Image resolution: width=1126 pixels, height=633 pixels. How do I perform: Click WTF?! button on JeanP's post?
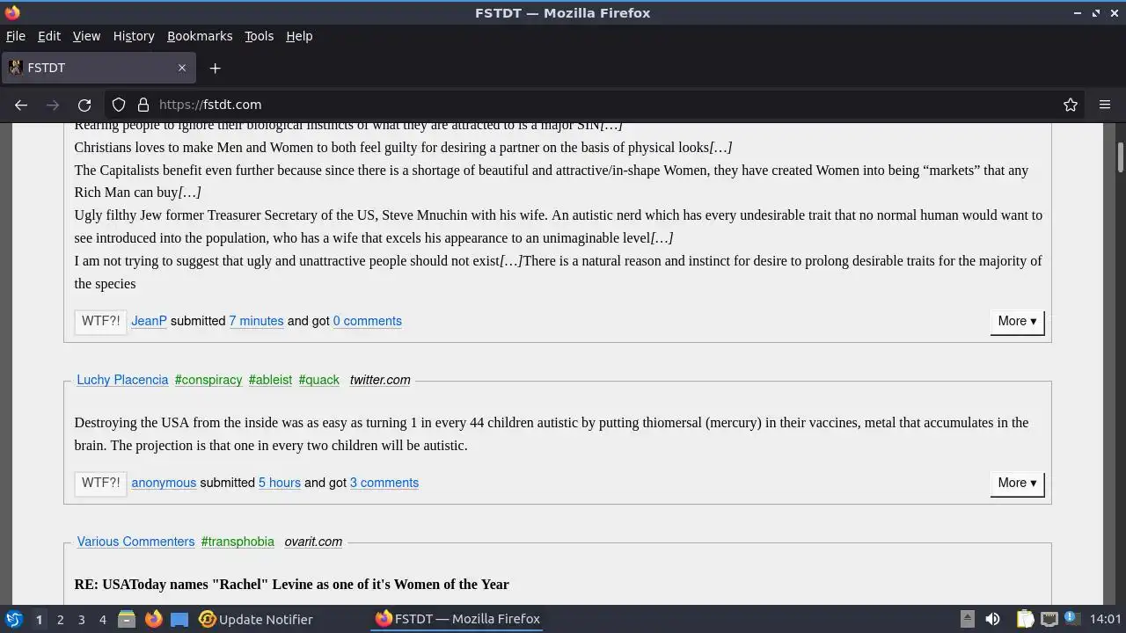[100, 321]
